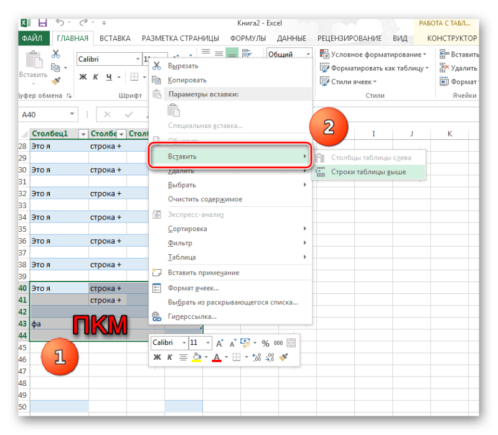This screenshot has width=498, height=435.
Task: Click the Redo arrow icon
Action: click(83, 22)
